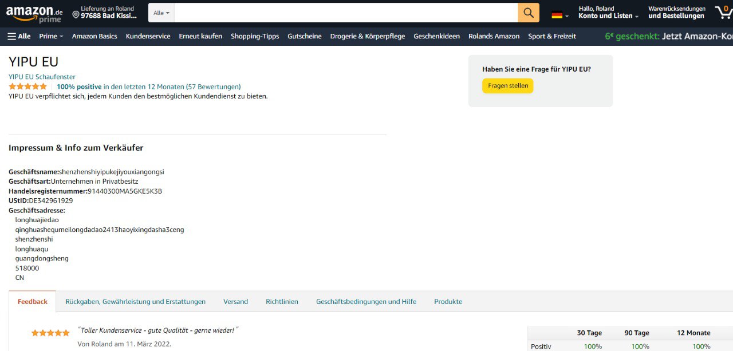Click the orange search magnifier button

click(x=529, y=13)
